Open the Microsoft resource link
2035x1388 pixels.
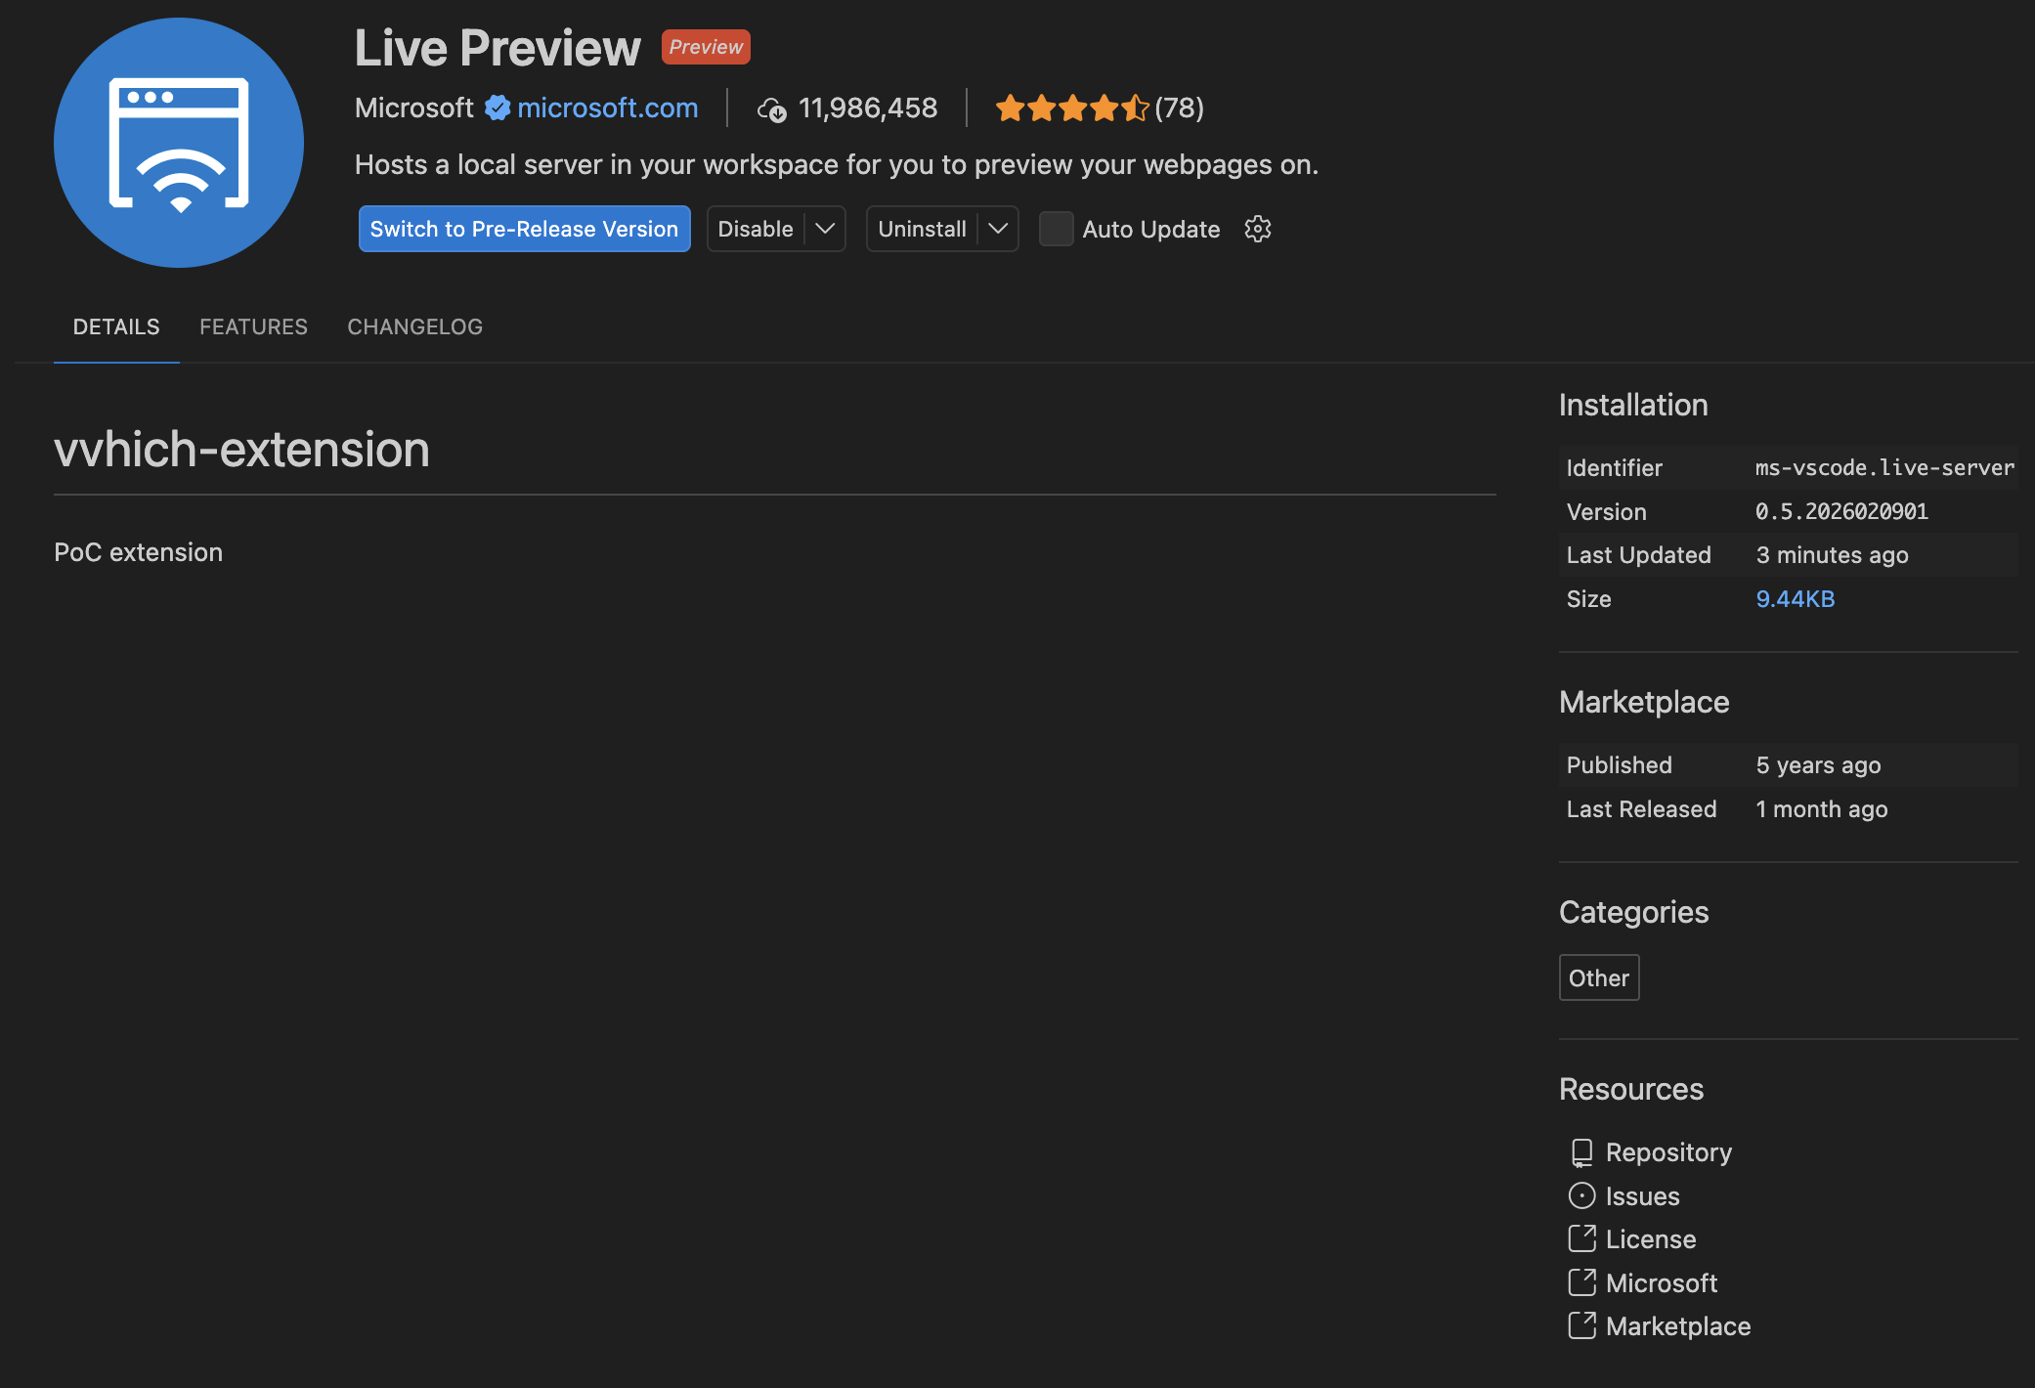(x=1661, y=1283)
